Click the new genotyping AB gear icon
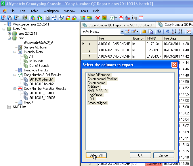193x166 pixels. coord(68,18)
